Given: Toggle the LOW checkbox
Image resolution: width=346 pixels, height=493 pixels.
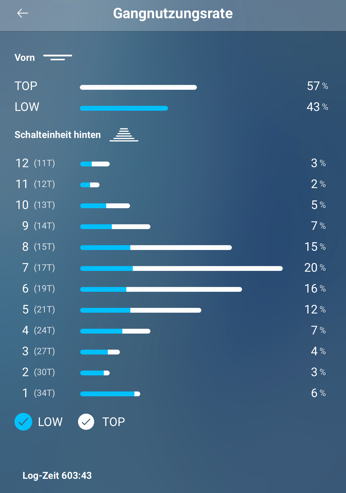Looking at the screenshot, I should click(x=23, y=422).
